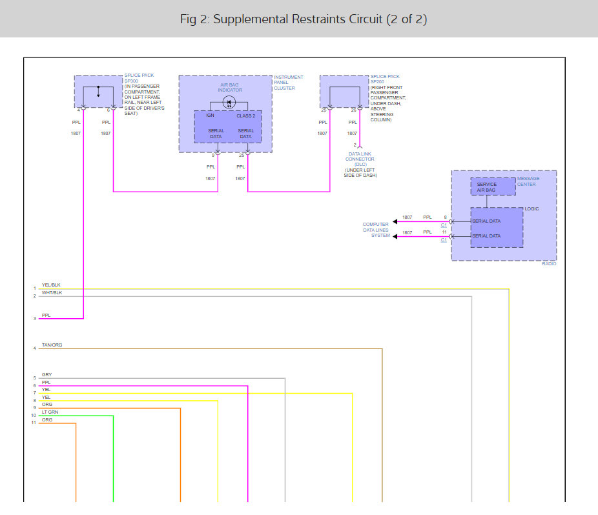
Task: Click the lower arrowhead pointing to Computer Data Lines
Action: pyautogui.click(x=395, y=237)
